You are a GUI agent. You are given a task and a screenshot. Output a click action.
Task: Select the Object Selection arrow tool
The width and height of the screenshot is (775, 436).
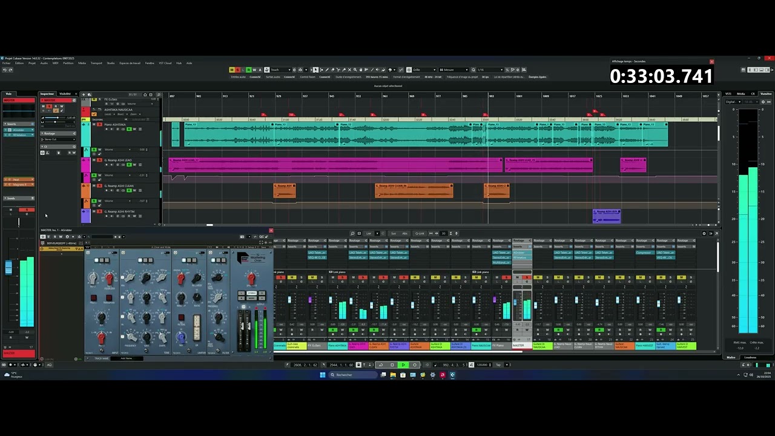pos(315,70)
